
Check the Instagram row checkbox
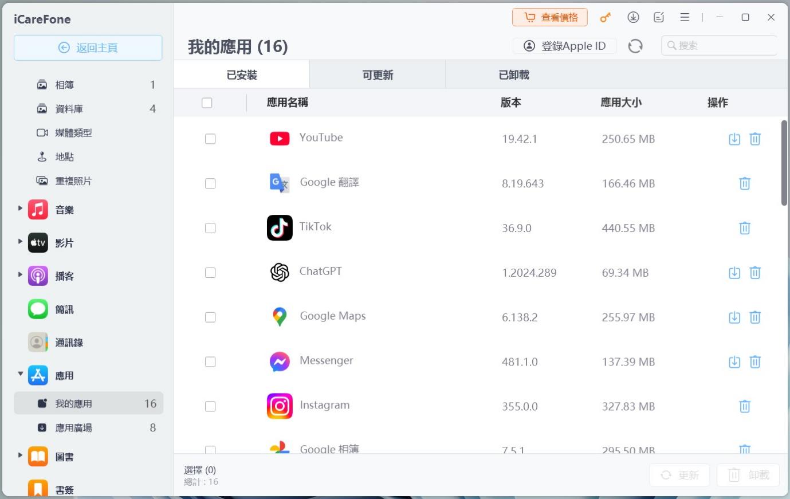point(210,406)
